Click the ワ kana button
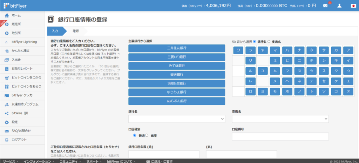359x163 pixels. pyautogui.click(x=238, y=50)
